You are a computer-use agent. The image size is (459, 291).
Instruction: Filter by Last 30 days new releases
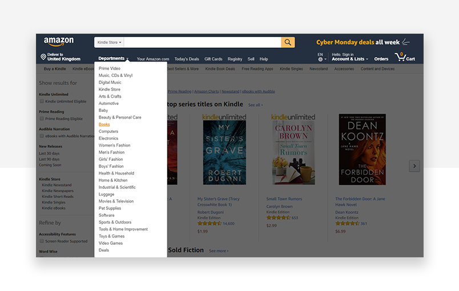point(49,153)
